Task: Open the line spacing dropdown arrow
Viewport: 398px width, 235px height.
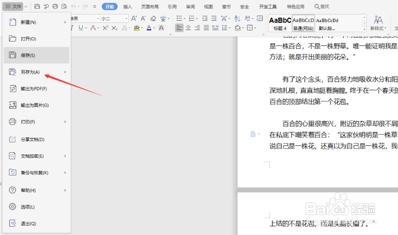Action: [x=229, y=28]
